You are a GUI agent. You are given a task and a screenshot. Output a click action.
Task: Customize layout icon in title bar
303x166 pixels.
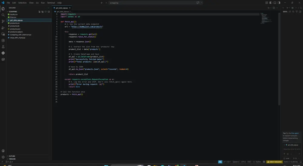pos(267,3)
